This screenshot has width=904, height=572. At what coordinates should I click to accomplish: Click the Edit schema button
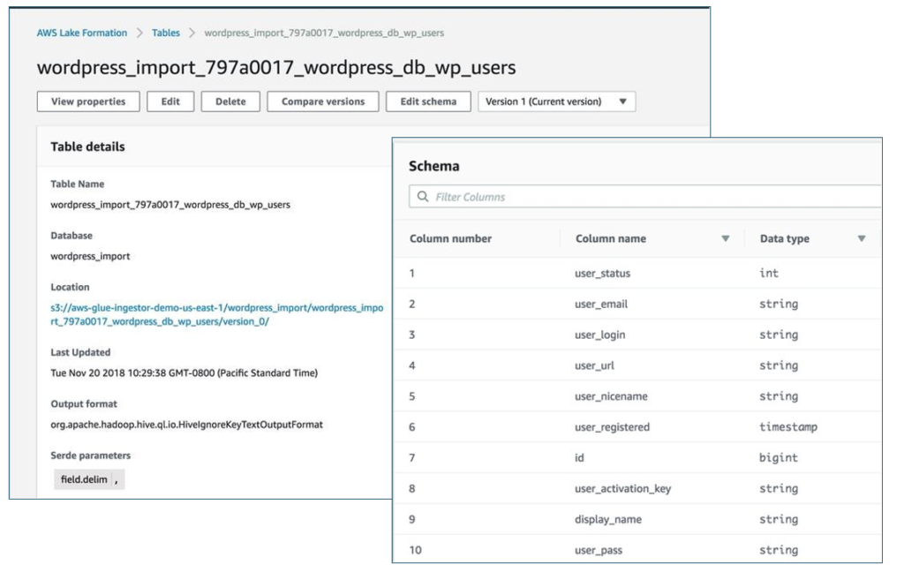tap(426, 101)
